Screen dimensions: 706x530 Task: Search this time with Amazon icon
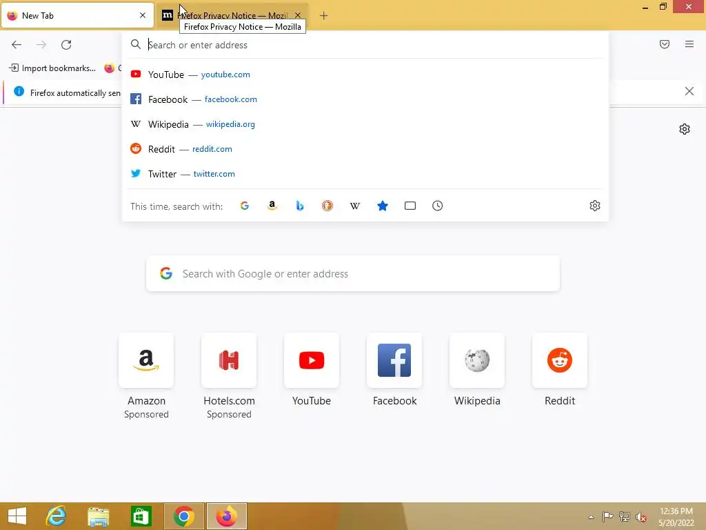tap(272, 206)
